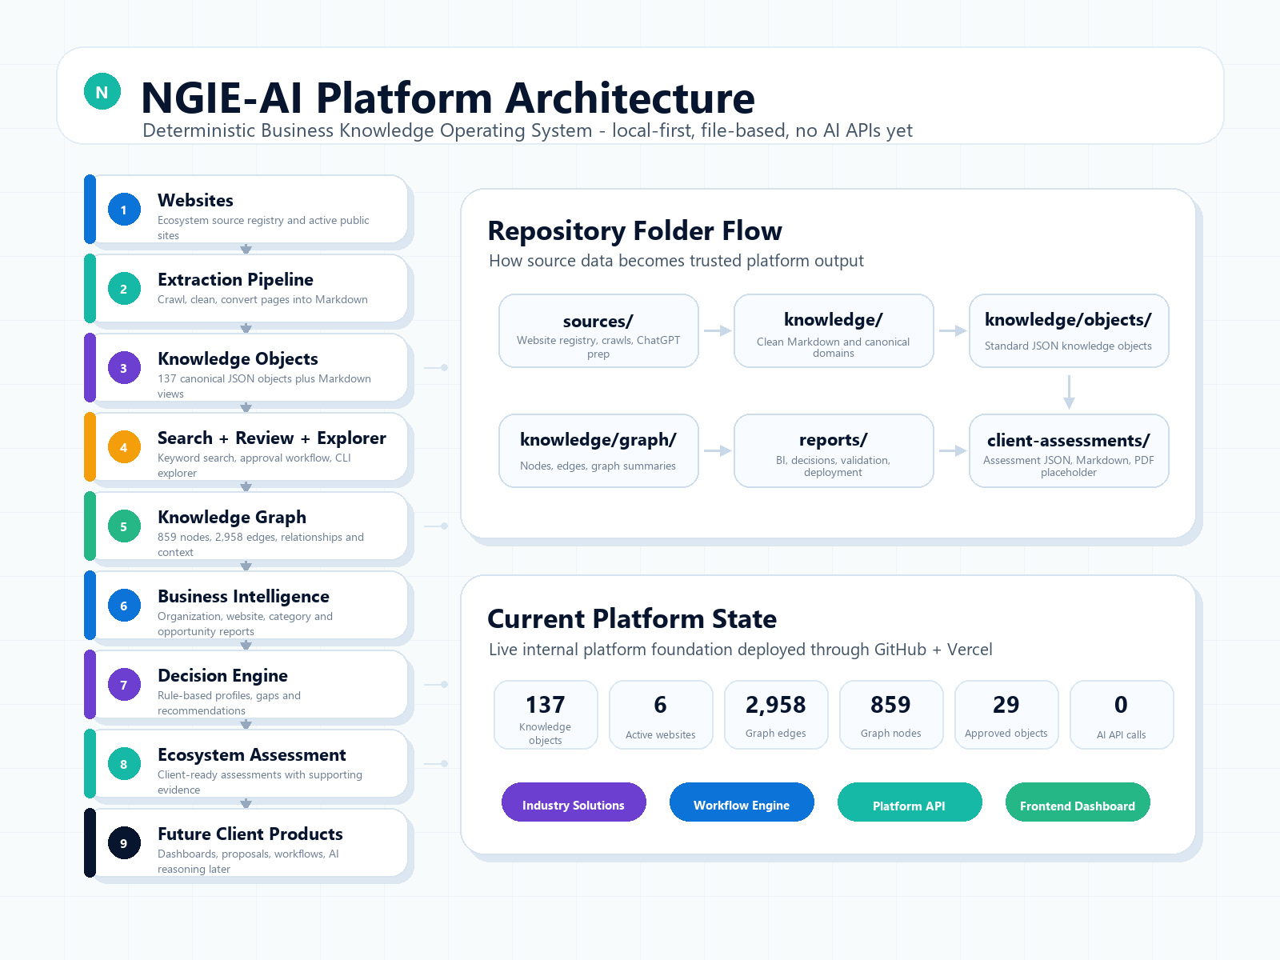The width and height of the screenshot is (1280, 960).
Task: Open the client-assessments/ folder card
Action: click(1069, 451)
